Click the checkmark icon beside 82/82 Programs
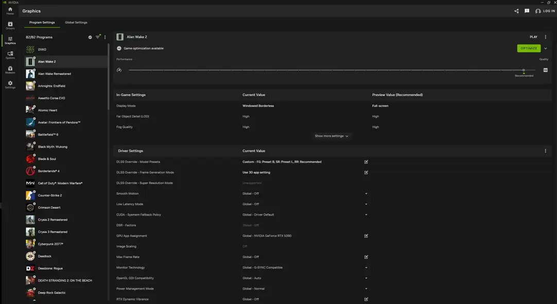 point(90,37)
